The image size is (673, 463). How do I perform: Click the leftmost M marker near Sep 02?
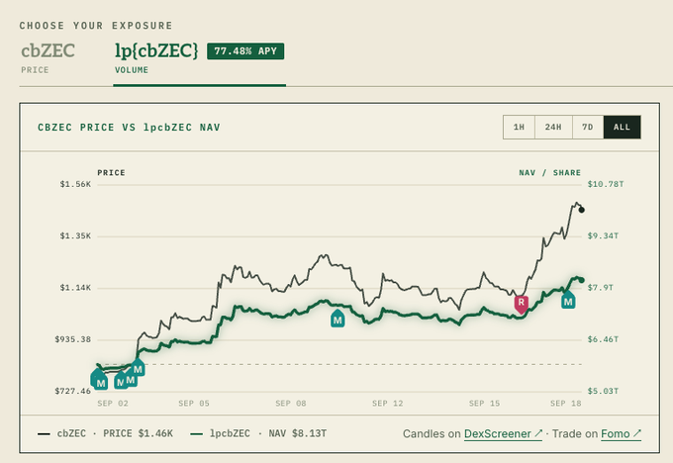(100, 381)
